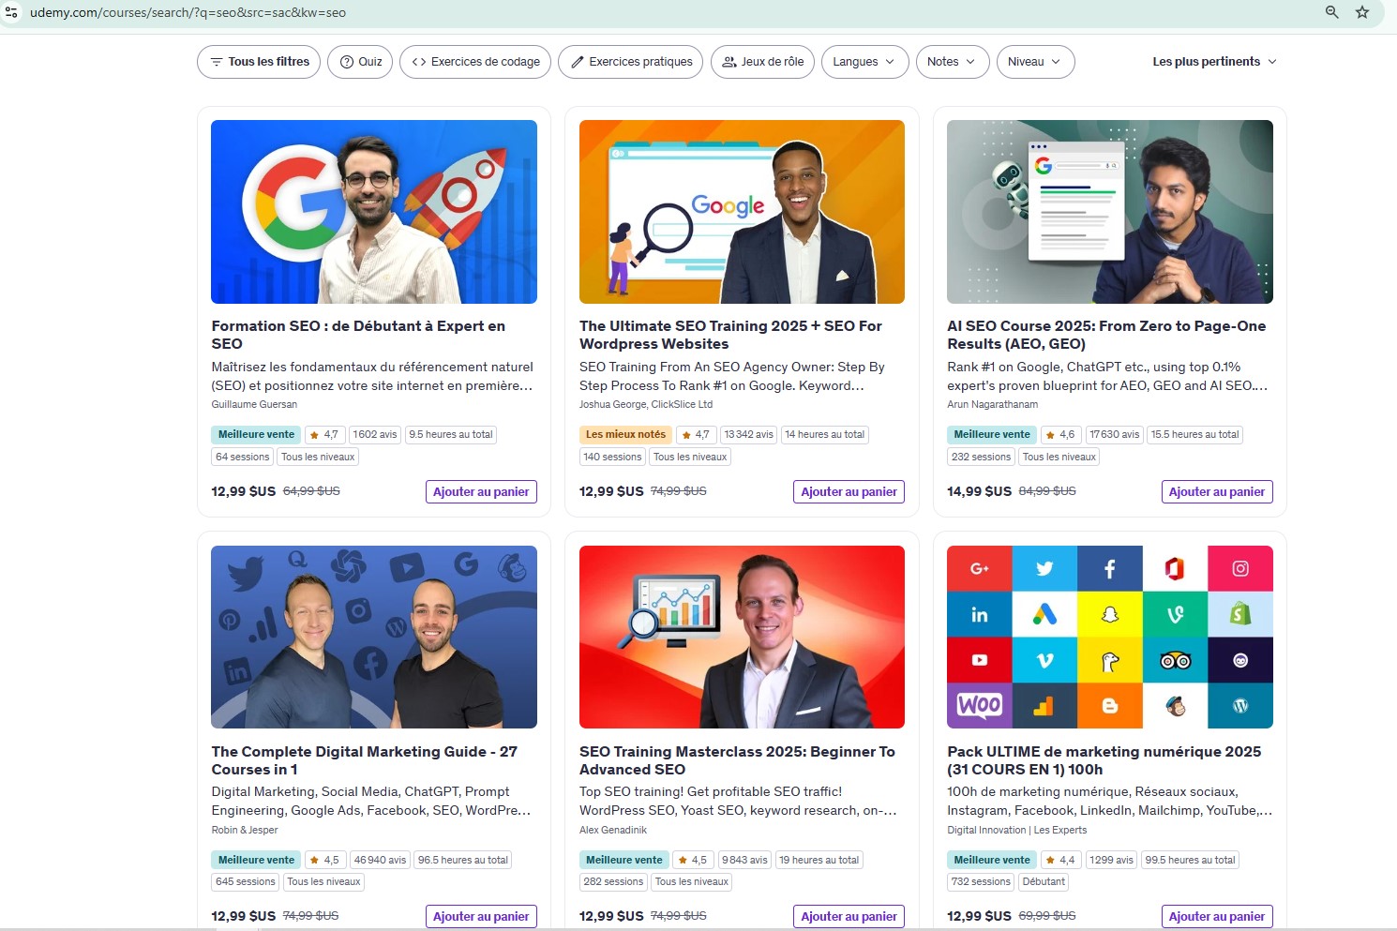
Task: Click instructor name Joshua George, ClickSlice Ltd
Action: click(646, 404)
